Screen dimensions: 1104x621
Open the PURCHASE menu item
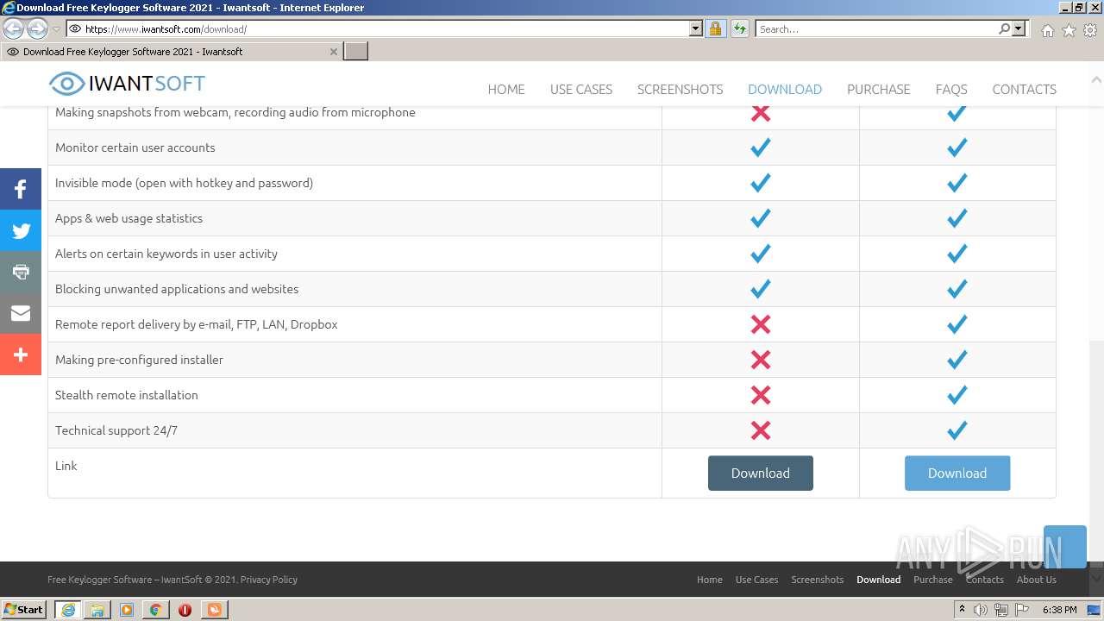click(879, 89)
